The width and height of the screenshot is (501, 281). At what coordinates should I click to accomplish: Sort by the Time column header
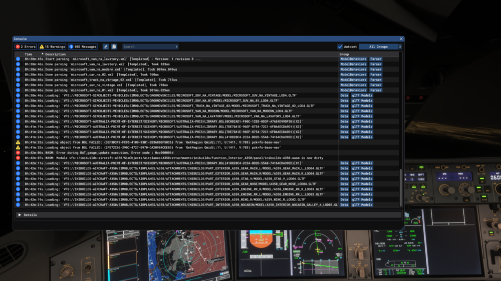29,54
